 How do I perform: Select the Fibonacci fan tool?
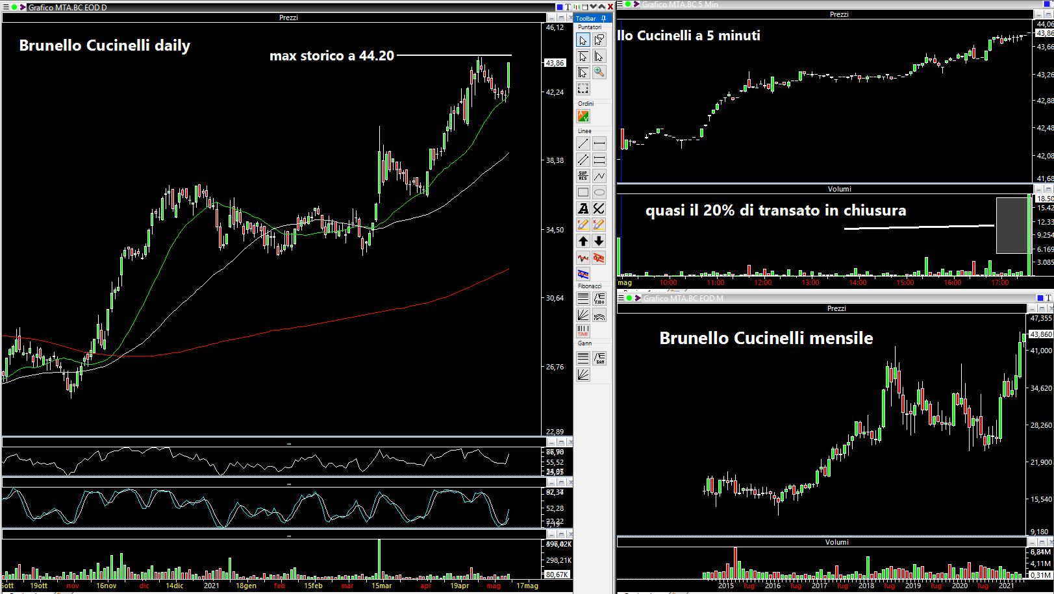(583, 314)
